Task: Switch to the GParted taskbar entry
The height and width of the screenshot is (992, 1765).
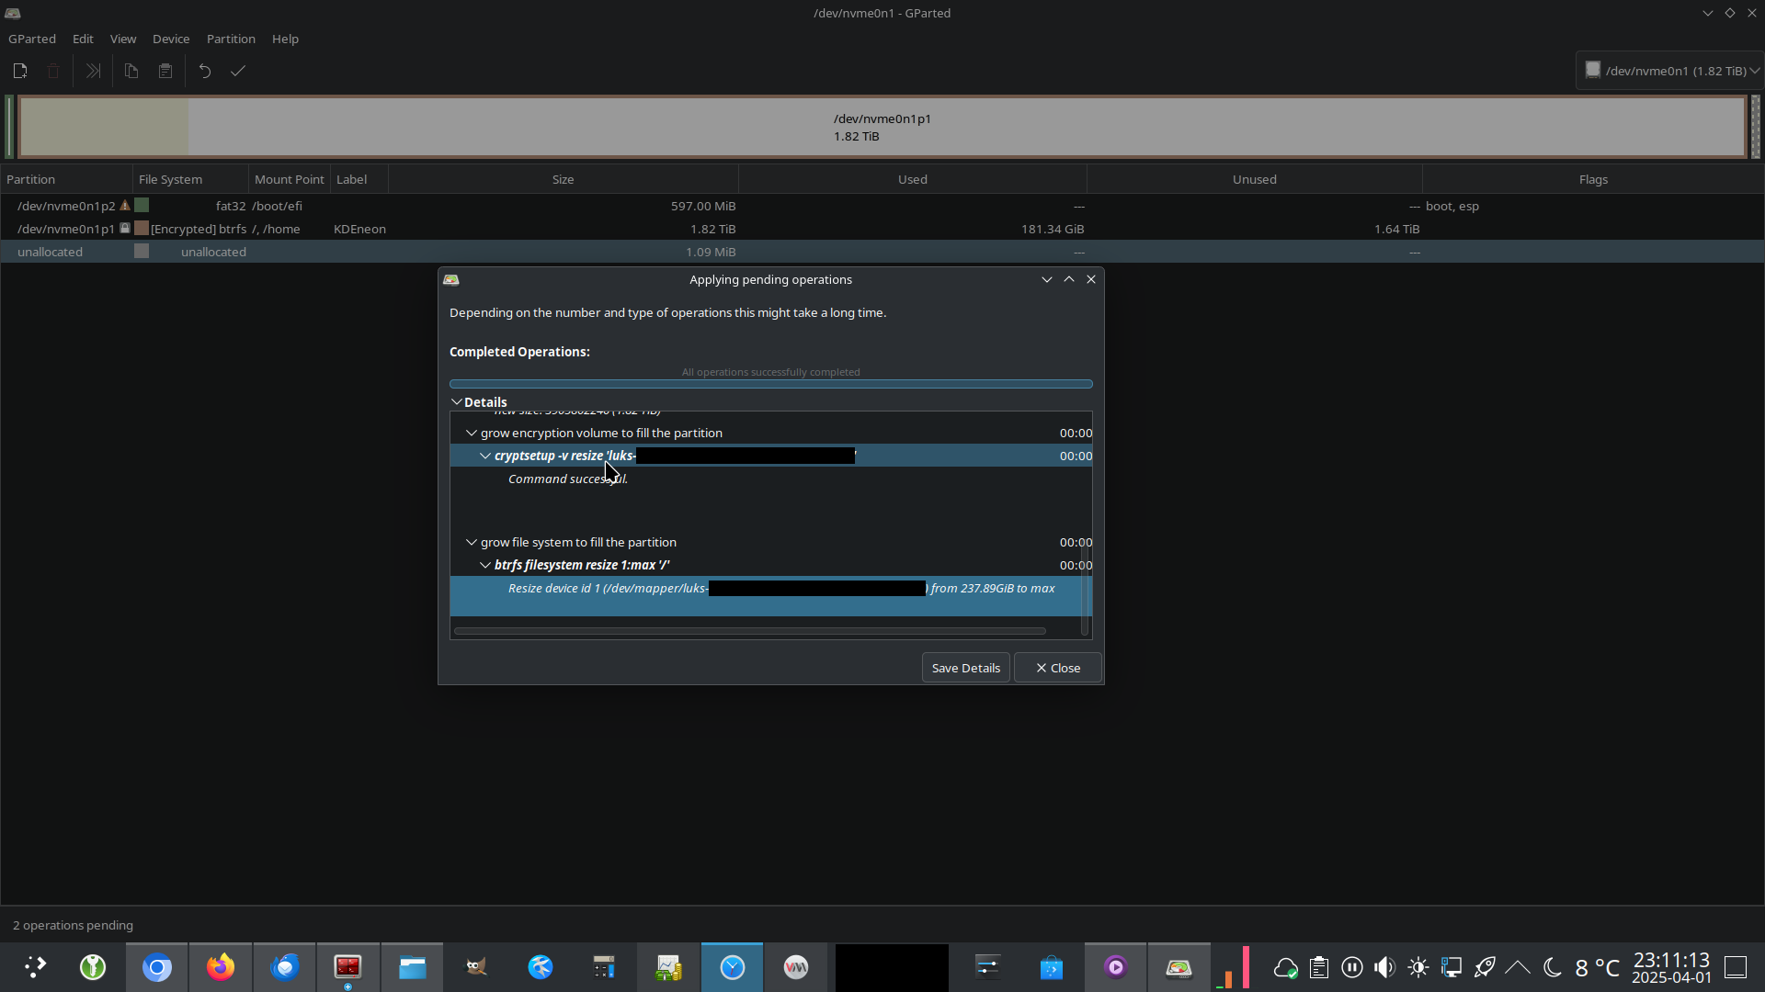Action: point(1179,967)
